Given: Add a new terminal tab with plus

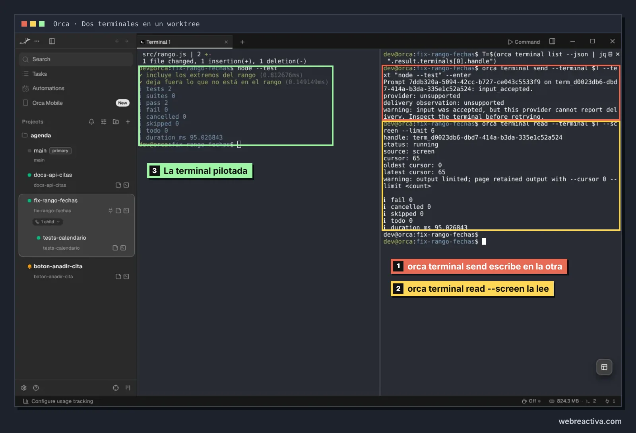Looking at the screenshot, I should click(x=242, y=42).
